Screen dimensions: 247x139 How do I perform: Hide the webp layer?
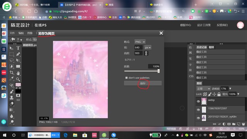(x=198, y=102)
